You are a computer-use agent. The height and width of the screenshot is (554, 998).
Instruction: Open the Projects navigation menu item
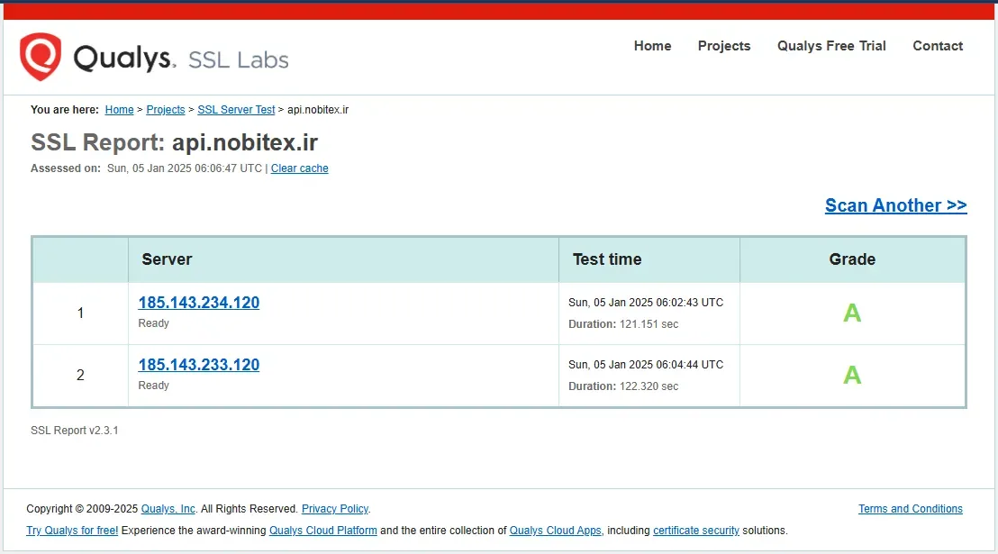(x=724, y=46)
